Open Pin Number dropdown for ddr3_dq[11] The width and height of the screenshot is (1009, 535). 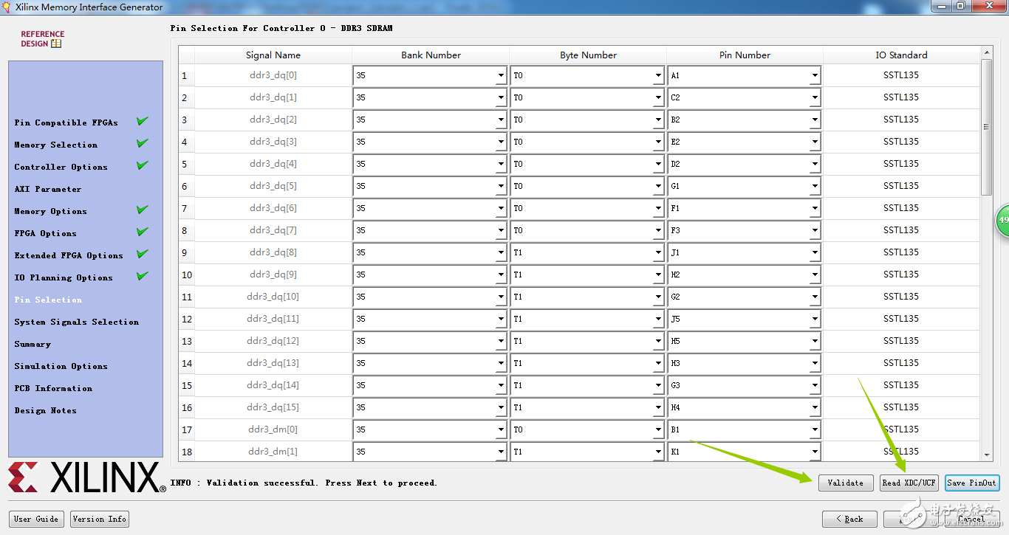tap(745, 319)
